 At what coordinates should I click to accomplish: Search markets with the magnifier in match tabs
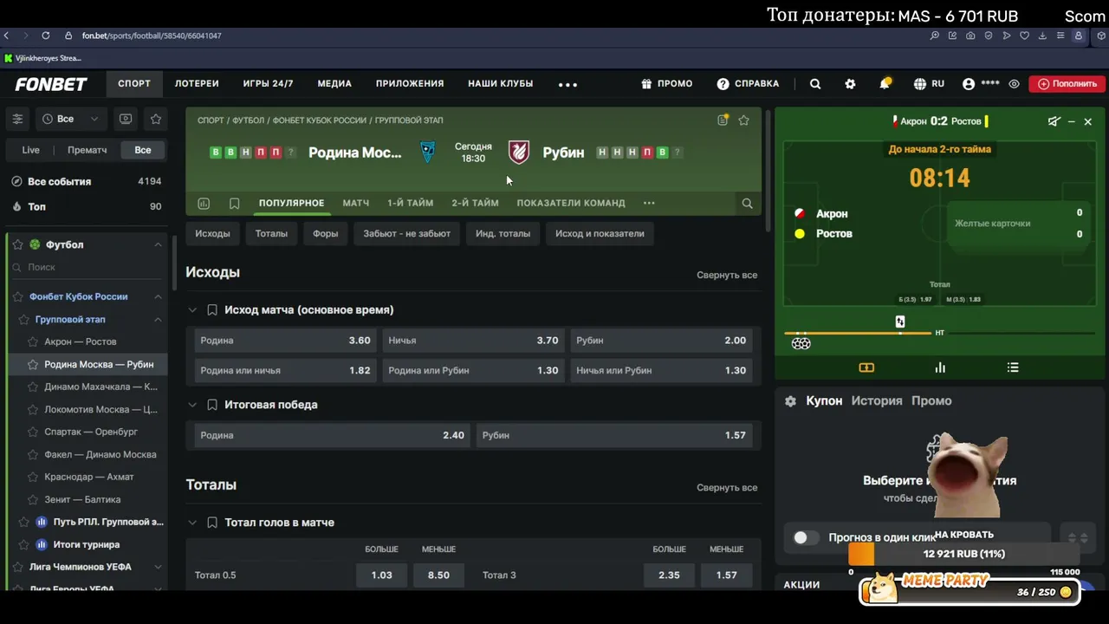pos(747,203)
